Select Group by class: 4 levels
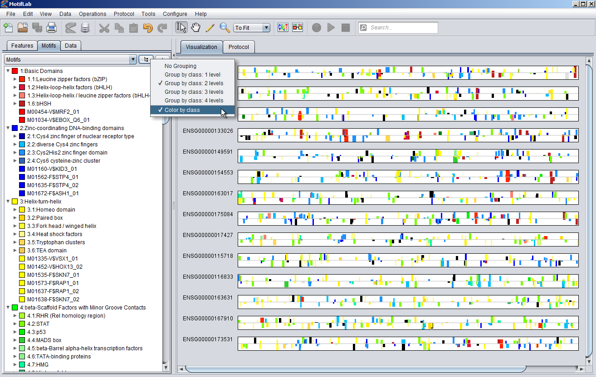 [x=193, y=101]
